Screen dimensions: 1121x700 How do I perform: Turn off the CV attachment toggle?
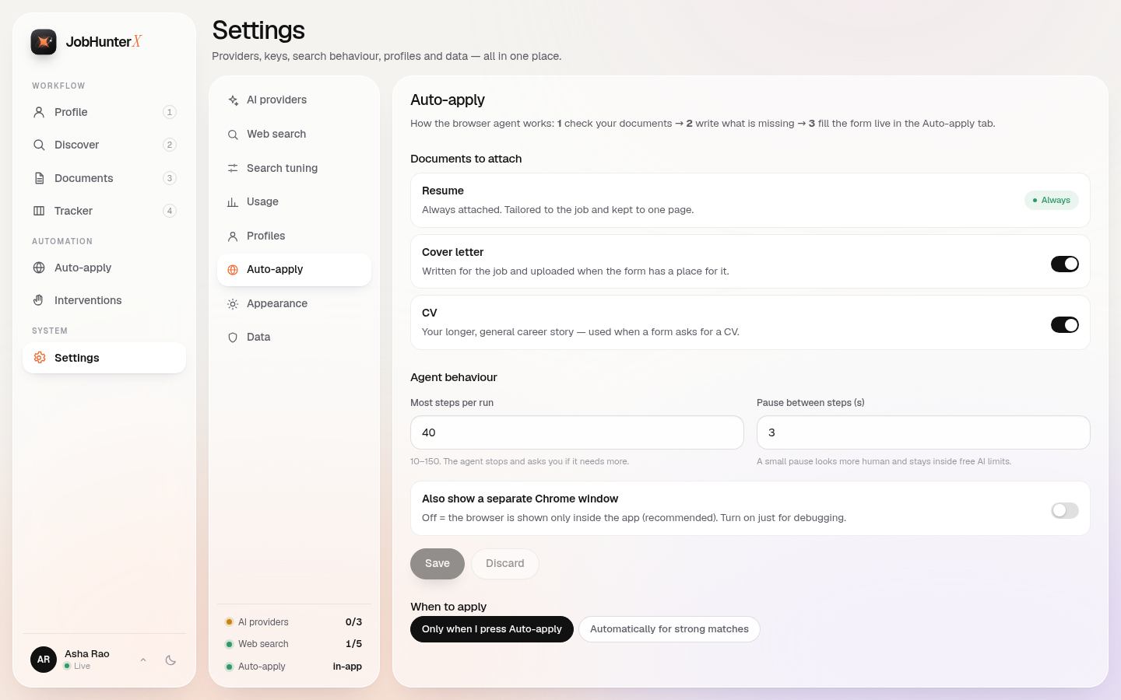1064,324
